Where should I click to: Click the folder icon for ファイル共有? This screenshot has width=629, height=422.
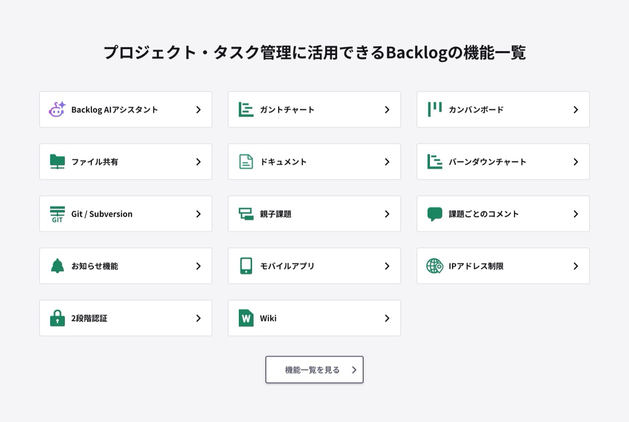click(56, 162)
